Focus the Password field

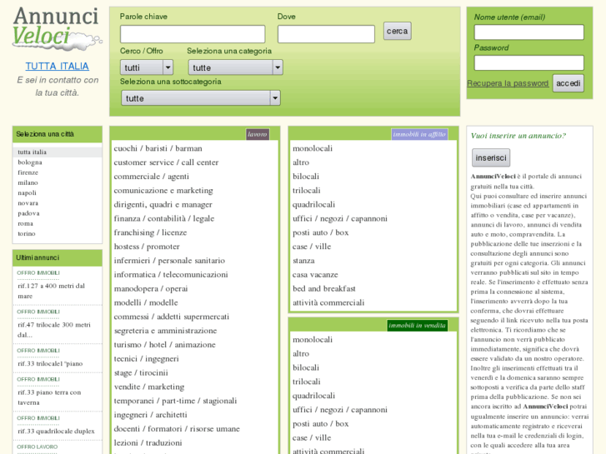(x=528, y=62)
